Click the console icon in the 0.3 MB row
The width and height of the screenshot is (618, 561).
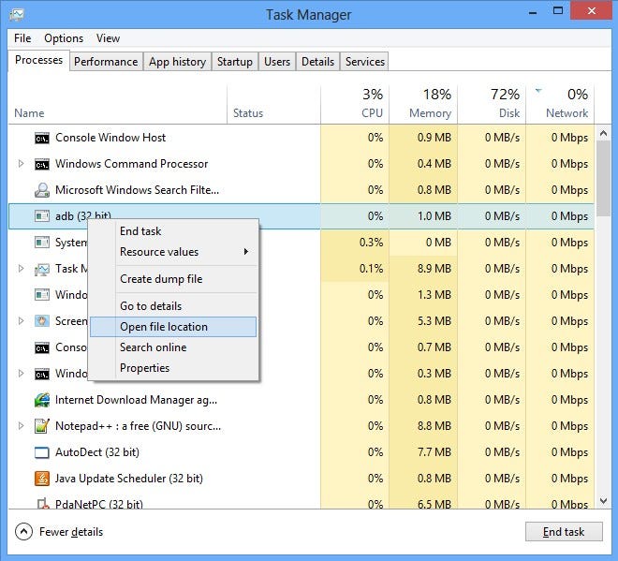point(42,374)
